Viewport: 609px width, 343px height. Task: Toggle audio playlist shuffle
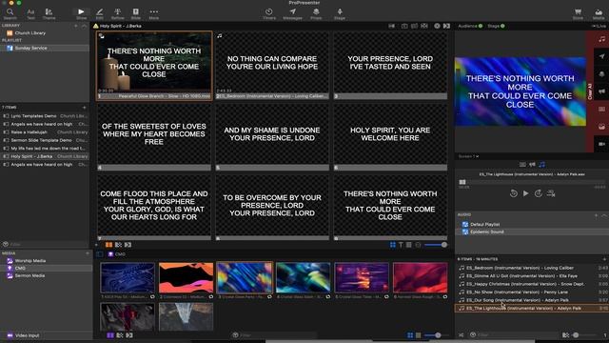[x=461, y=334]
